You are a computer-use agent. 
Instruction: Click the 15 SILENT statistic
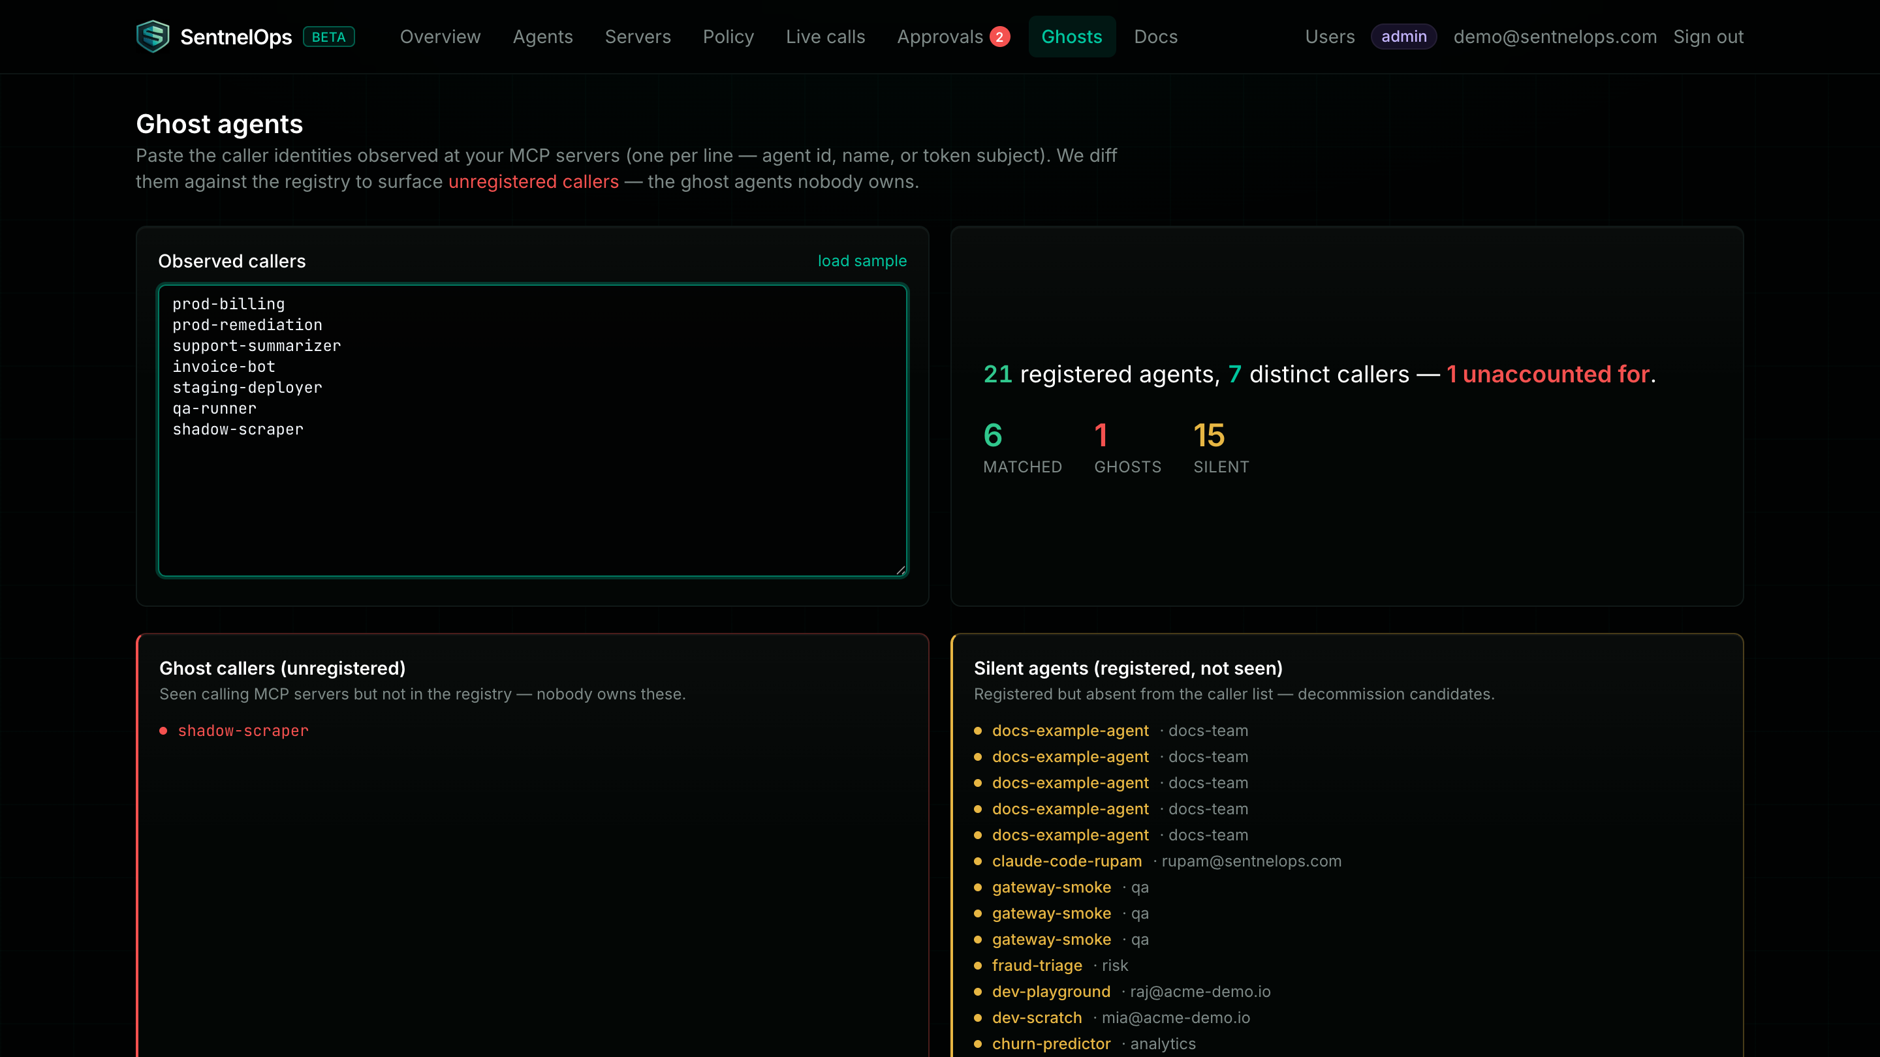(x=1221, y=448)
